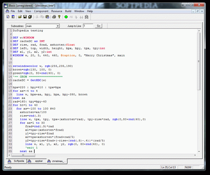Click 'setwindowcolor' on line 11
This screenshot has height=175, width=210.
[25, 66]
